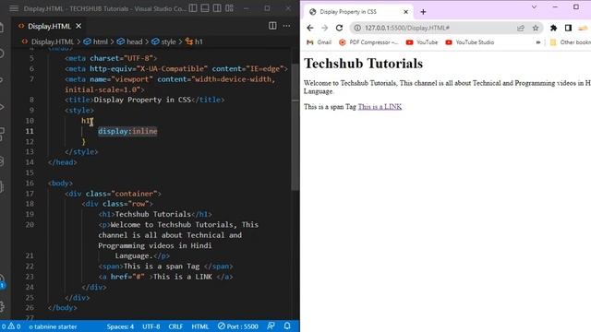Image resolution: width=591 pixels, height=332 pixels.
Task: Open Gmail bookmark
Action: 320,42
